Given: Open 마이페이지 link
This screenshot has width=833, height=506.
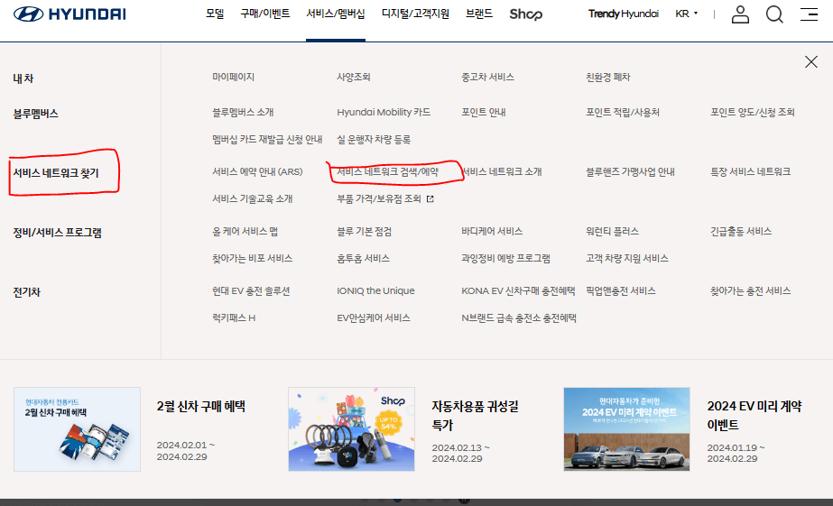Looking at the screenshot, I should pyautogui.click(x=233, y=77).
